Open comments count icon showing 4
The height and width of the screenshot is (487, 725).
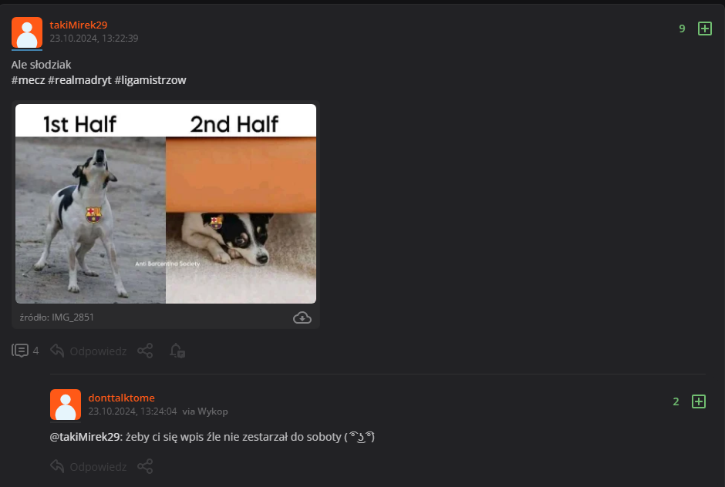point(25,351)
